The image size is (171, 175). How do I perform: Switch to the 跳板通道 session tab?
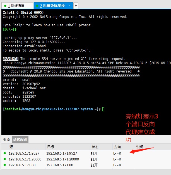coord(17,6)
